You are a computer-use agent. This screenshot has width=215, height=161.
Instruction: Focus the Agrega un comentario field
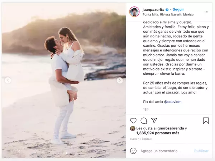coord(161,151)
